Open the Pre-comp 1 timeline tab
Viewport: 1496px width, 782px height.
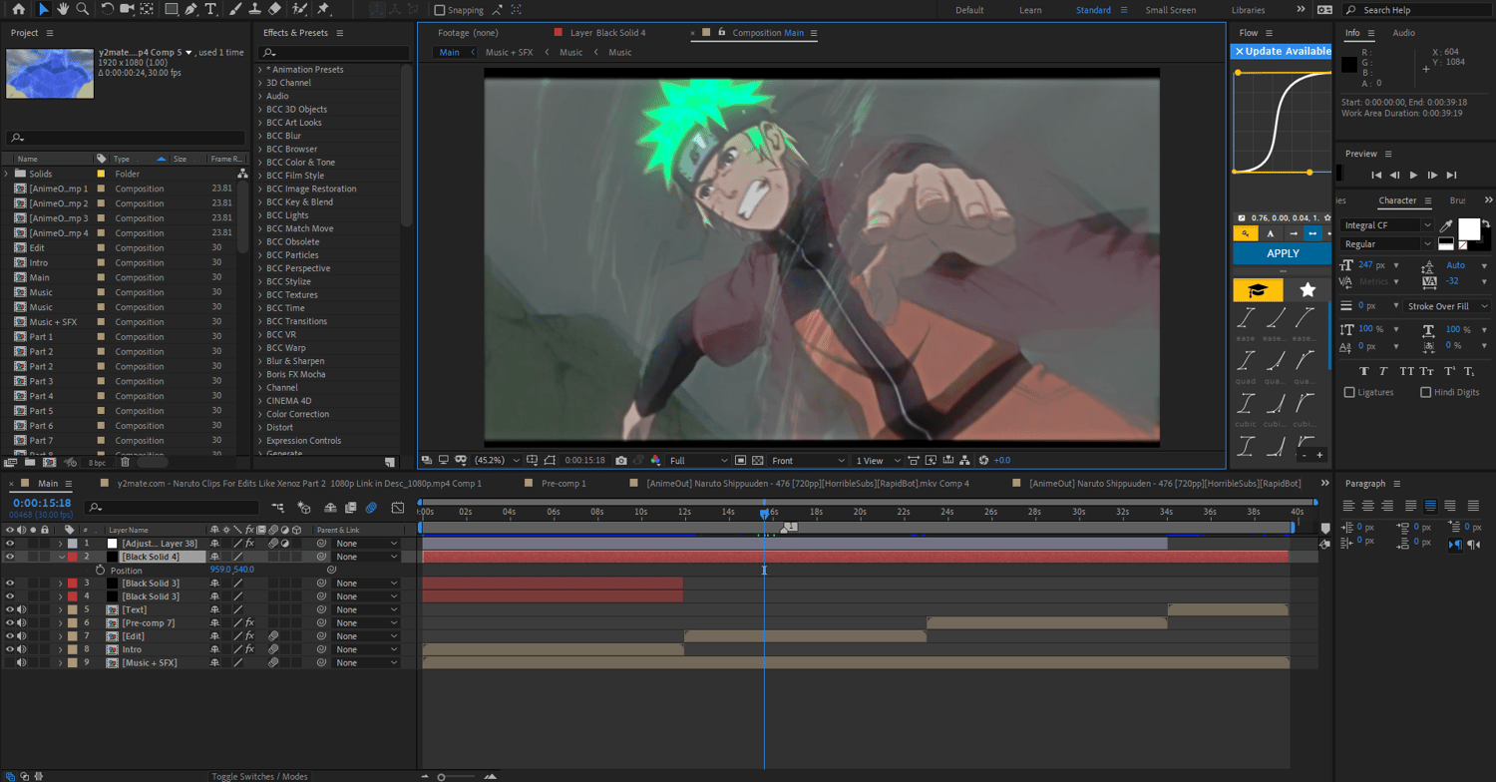(x=563, y=483)
